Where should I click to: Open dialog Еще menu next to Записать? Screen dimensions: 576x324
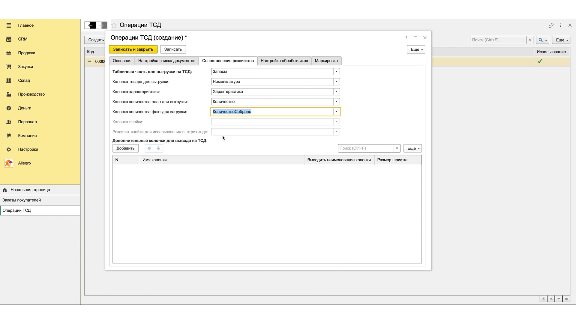point(416,49)
